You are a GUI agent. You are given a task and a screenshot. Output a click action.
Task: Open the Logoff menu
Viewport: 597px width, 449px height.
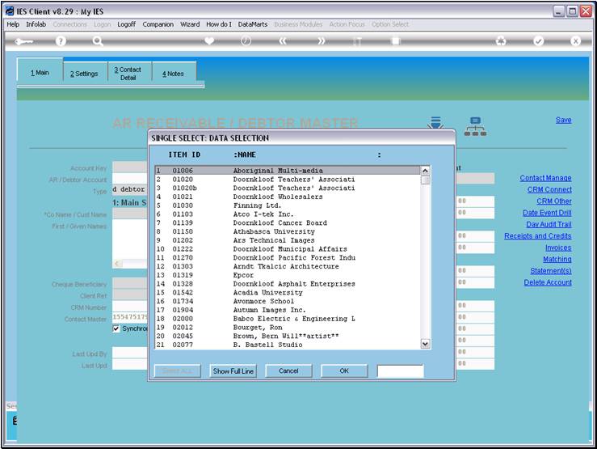pyautogui.click(x=126, y=24)
